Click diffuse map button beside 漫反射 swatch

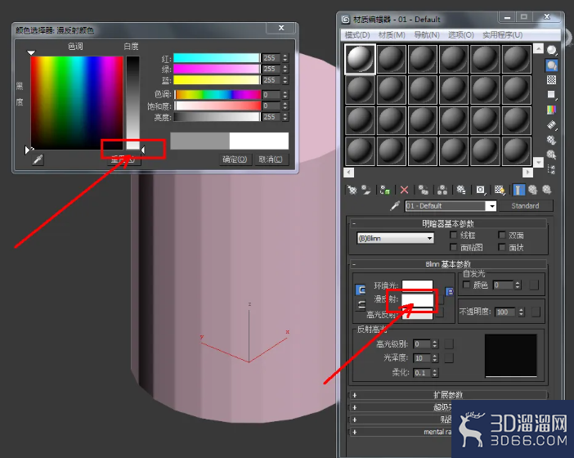tap(440, 299)
